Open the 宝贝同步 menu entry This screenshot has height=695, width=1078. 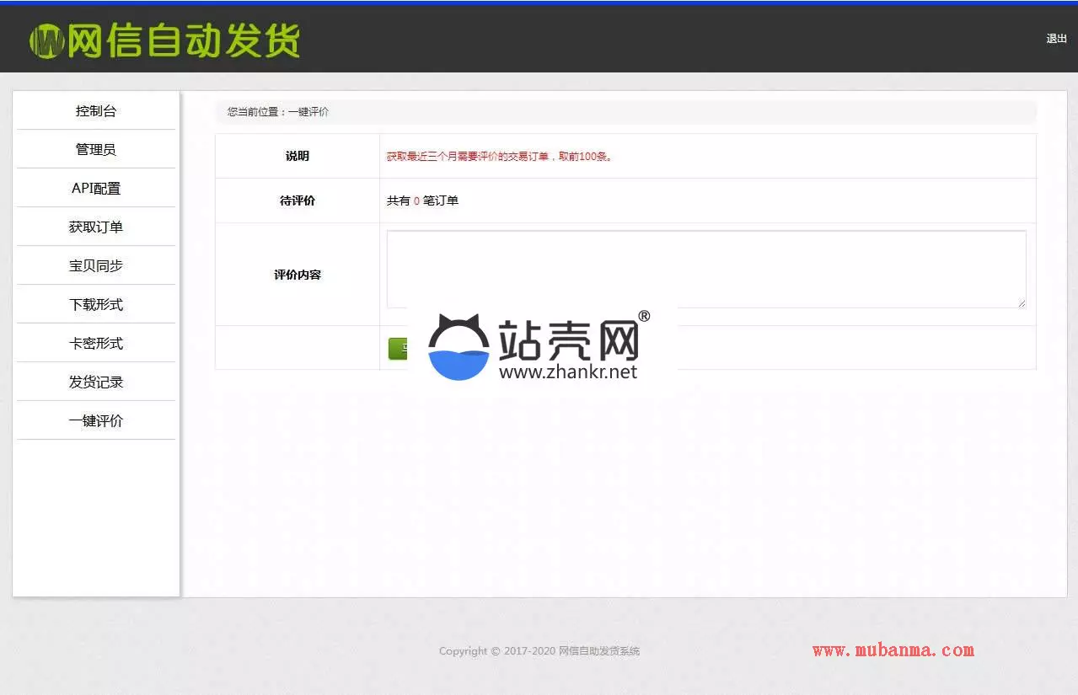(96, 266)
